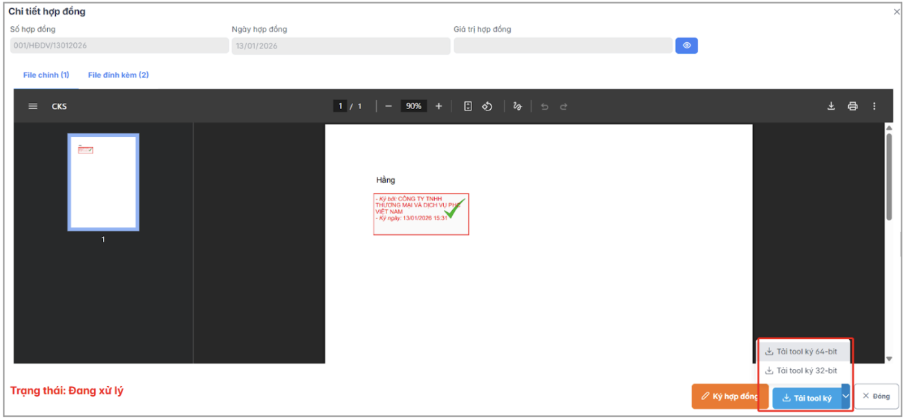Open PDF viewer more actions menu

874,106
